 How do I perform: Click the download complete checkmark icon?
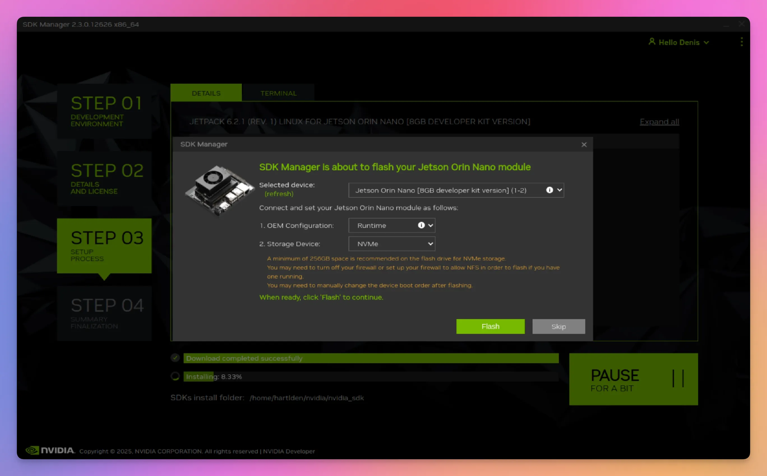pos(175,358)
